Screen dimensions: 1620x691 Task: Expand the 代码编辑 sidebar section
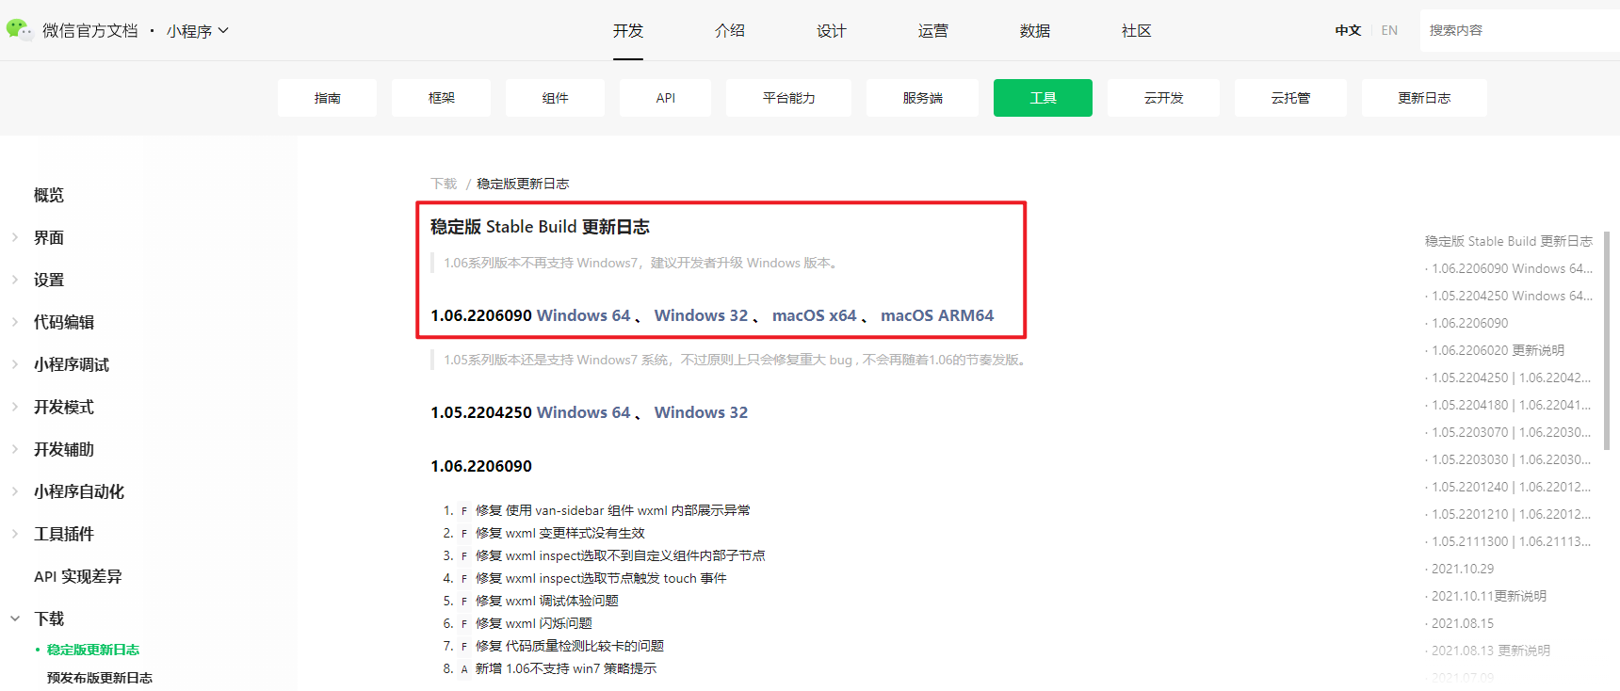[x=64, y=322]
